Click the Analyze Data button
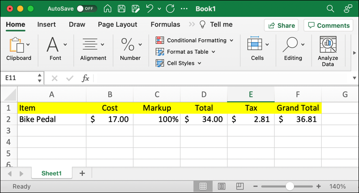The image size is (359, 193). [x=328, y=51]
